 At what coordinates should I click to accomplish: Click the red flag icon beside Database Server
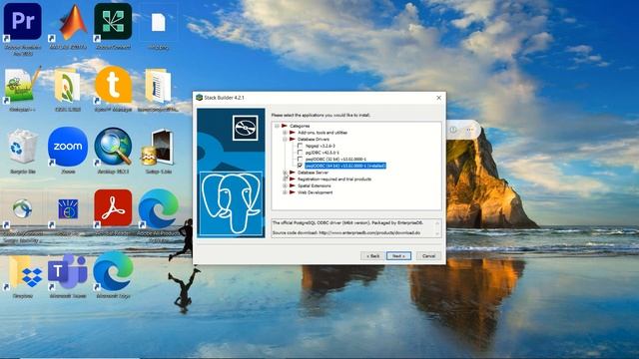pyautogui.click(x=293, y=173)
